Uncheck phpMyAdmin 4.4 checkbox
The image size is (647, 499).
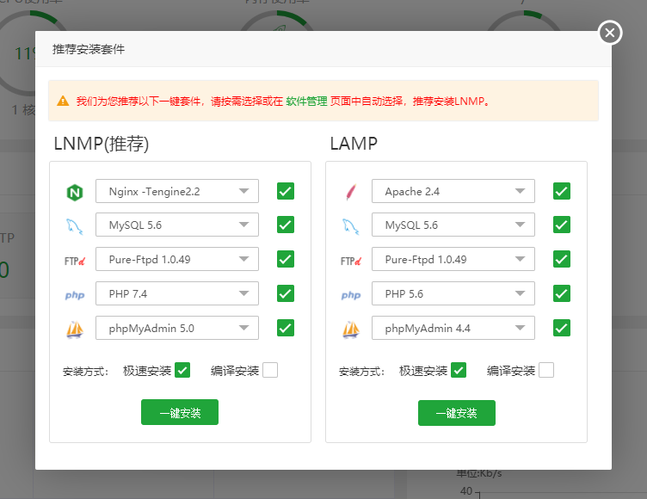click(x=562, y=328)
